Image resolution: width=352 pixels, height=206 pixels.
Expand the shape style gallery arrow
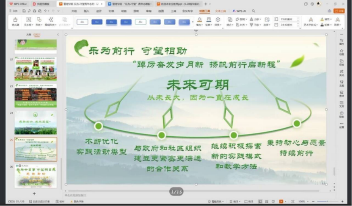[x=193, y=22]
